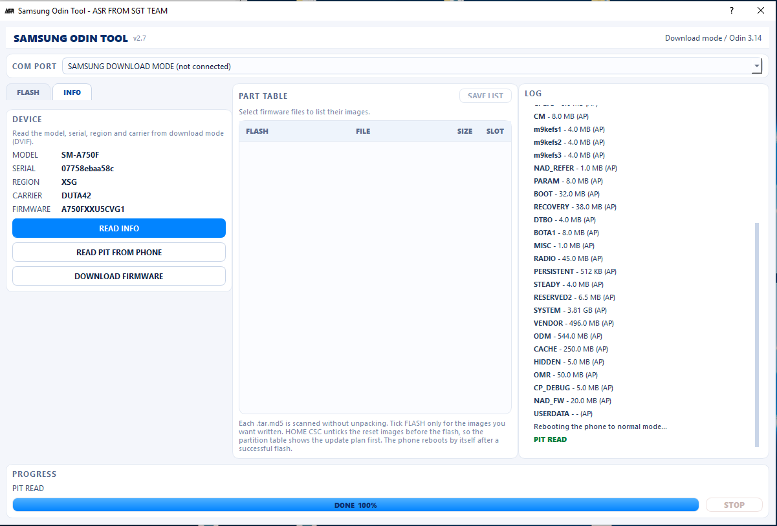The image size is (777, 526).
Task: Click READ PIT FROM PHONE button
Action: pos(119,252)
